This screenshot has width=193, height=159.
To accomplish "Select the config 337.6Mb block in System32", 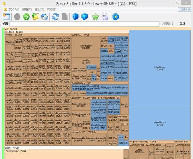I will [x=86, y=61].
